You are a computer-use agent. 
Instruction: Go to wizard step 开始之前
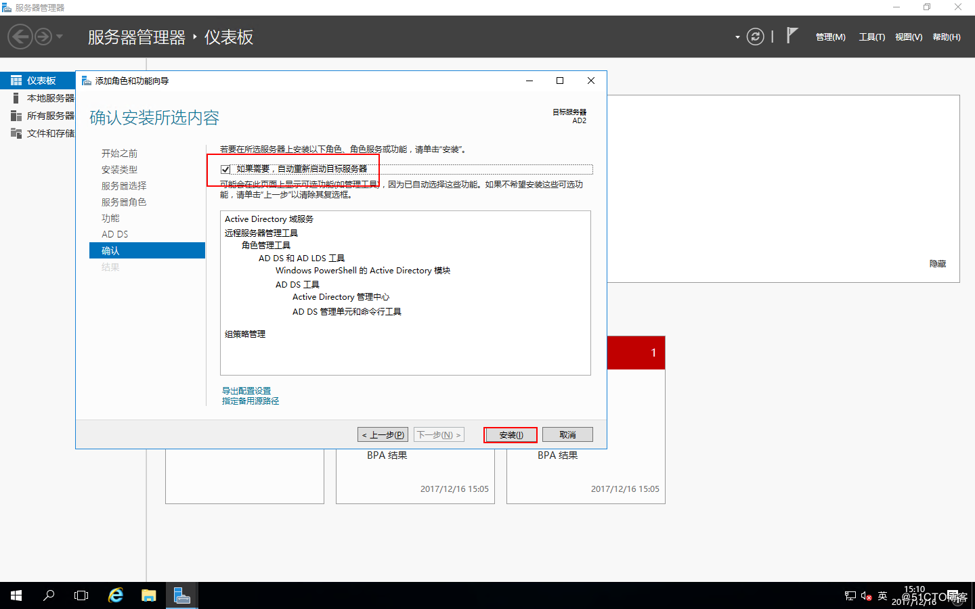point(119,154)
